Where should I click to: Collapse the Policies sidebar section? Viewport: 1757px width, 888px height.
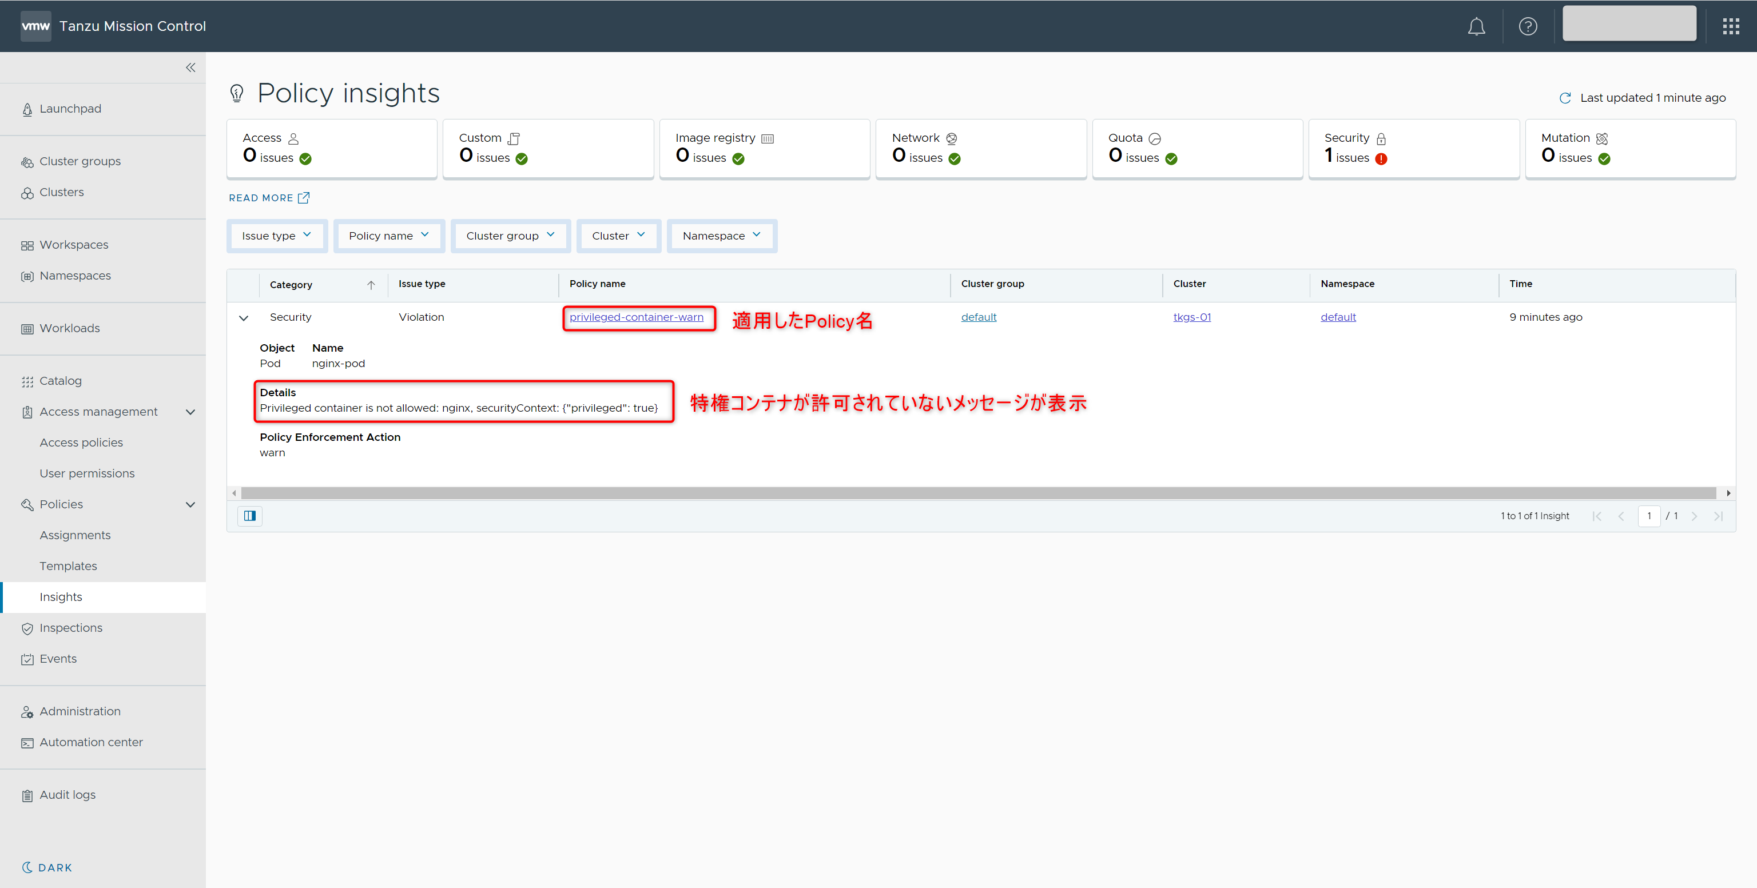pyautogui.click(x=190, y=505)
